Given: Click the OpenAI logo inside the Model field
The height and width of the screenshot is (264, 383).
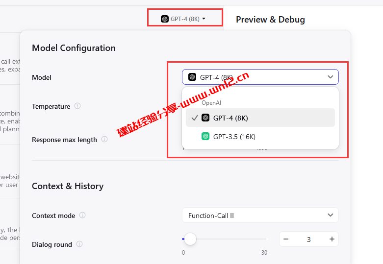Looking at the screenshot, I should pos(192,77).
